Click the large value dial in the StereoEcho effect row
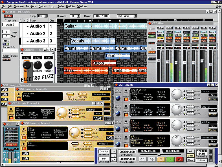This screenshot has width=222, height=167. (177, 141)
